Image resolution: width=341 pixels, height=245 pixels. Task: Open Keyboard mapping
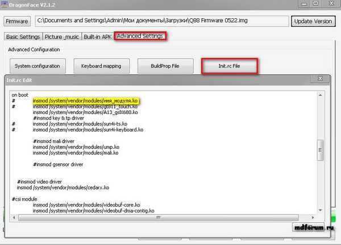click(101, 66)
